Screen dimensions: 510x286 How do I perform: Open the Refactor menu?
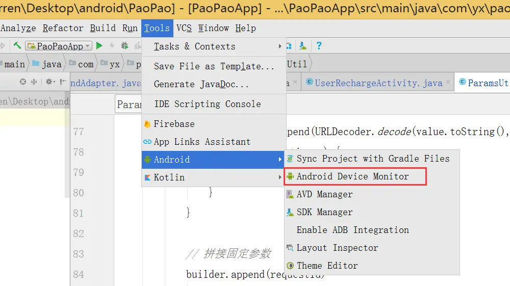(x=63, y=28)
